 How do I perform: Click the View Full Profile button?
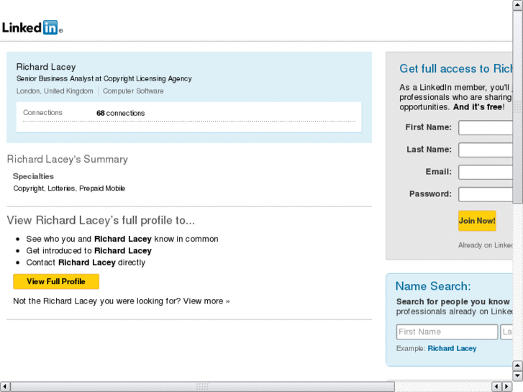click(x=56, y=281)
